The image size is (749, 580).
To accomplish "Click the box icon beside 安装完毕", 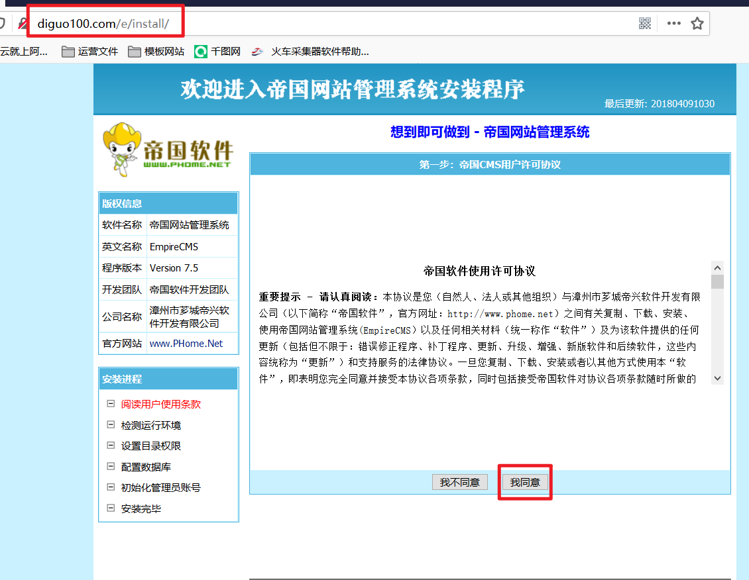I will click(x=111, y=508).
